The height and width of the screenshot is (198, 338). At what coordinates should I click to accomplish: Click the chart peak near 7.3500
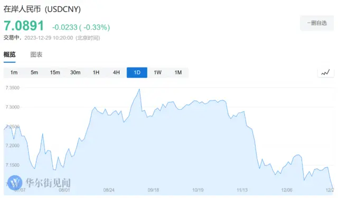pyautogui.click(x=139, y=89)
